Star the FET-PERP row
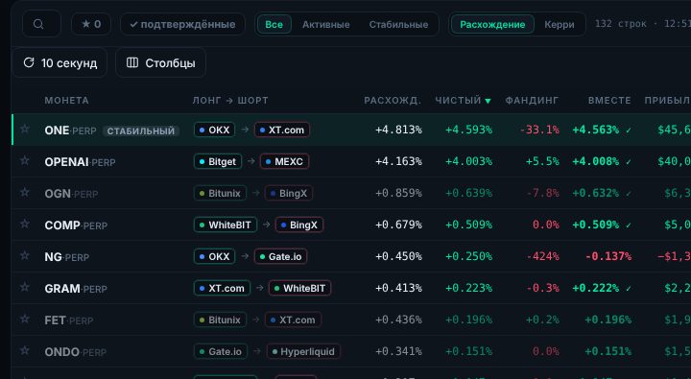The width and height of the screenshot is (691, 379). tap(25, 319)
